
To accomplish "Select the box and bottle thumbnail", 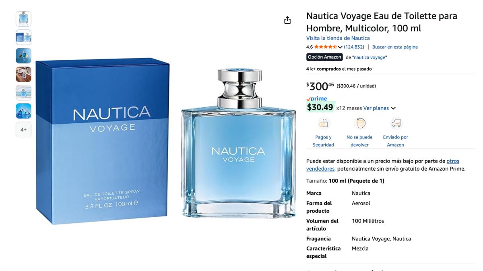I will pyautogui.click(x=23, y=37).
